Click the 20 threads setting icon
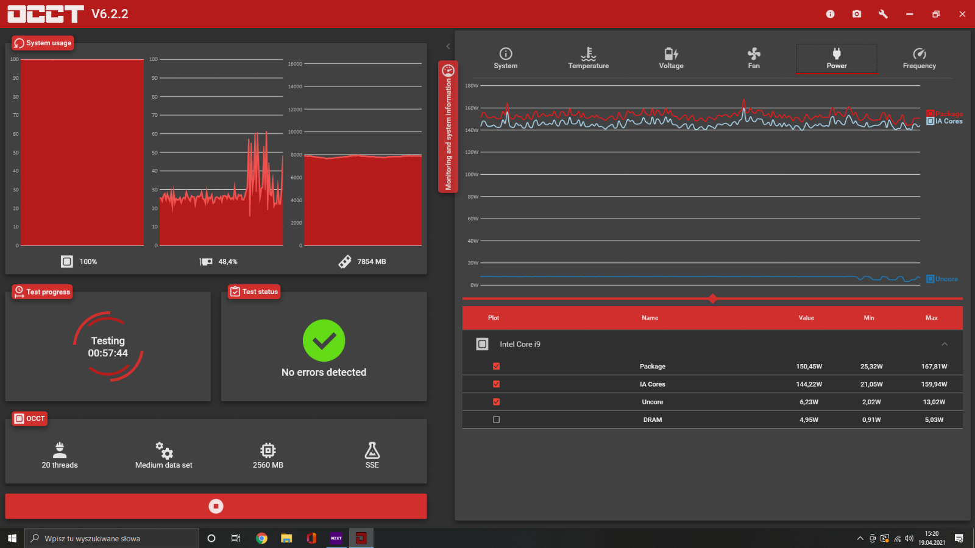Viewport: 975px width, 548px height. [60, 450]
